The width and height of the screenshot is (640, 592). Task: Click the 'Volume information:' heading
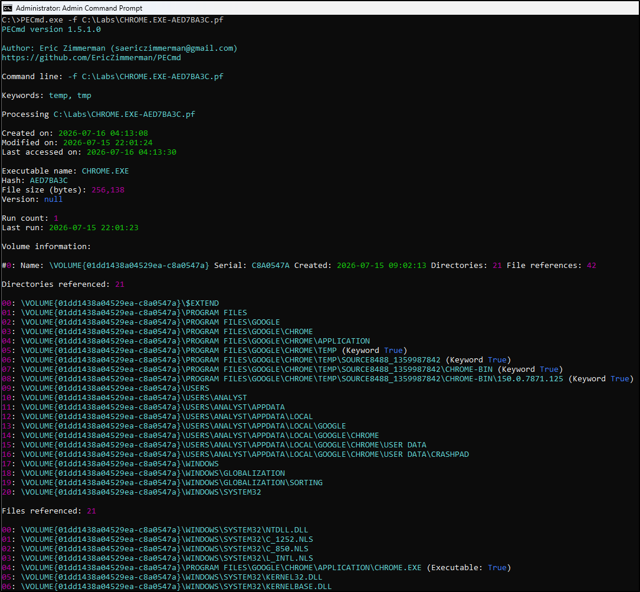click(x=46, y=246)
